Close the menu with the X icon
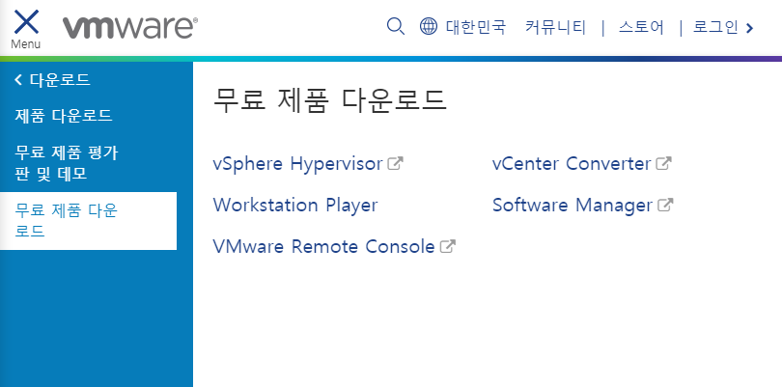782x387 pixels. (26, 22)
